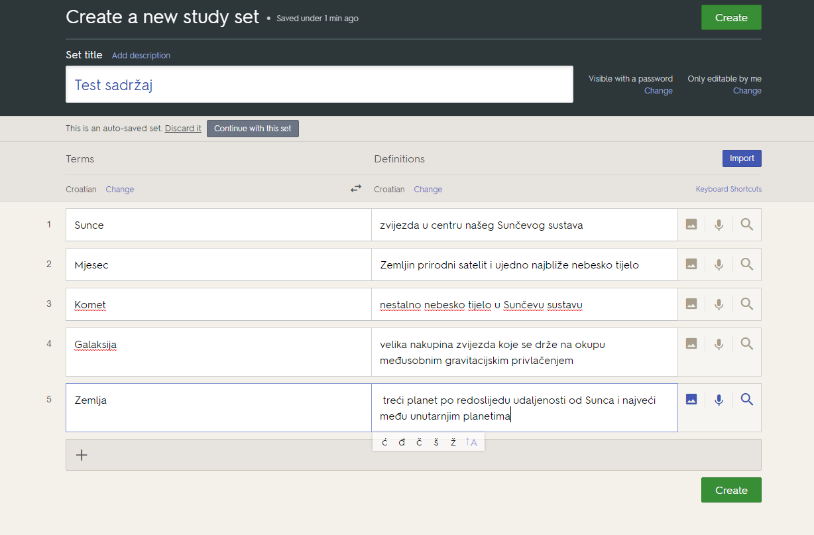The width and height of the screenshot is (814, 535).
Task: Insert the character ž
Action: (x=453, y=442)
